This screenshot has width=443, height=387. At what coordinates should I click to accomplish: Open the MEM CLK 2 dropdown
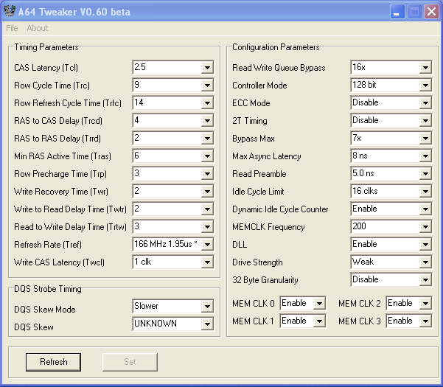pyautogui.click(x=425, y=304)
